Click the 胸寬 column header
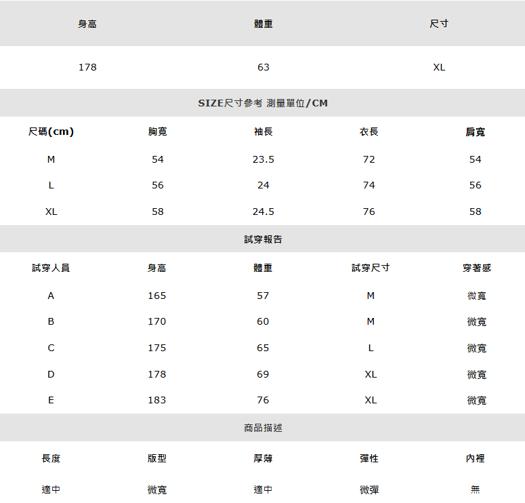 (157, 132)
